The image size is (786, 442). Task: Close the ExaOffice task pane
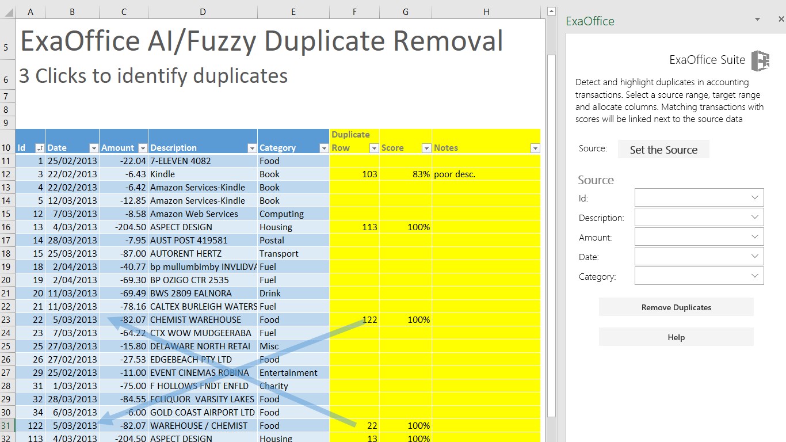click(781, 20)
